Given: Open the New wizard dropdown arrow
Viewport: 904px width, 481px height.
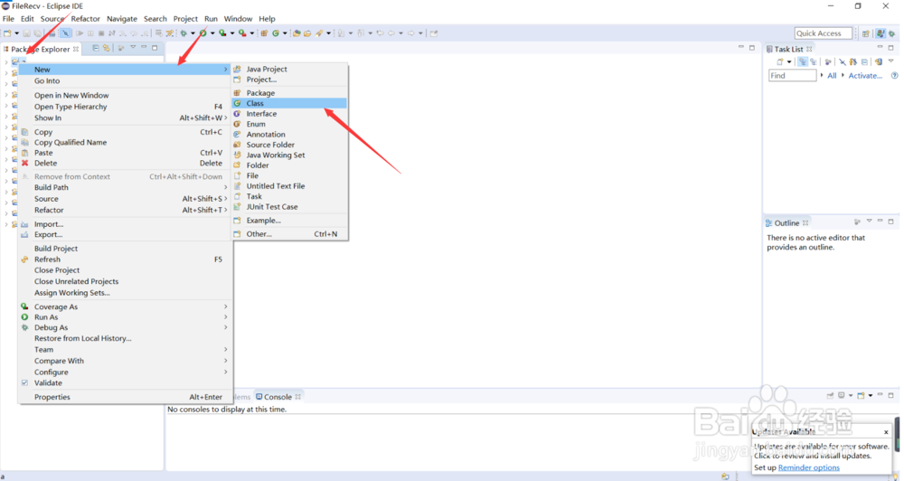Looking at the screenshot, I should coord(16,33).
